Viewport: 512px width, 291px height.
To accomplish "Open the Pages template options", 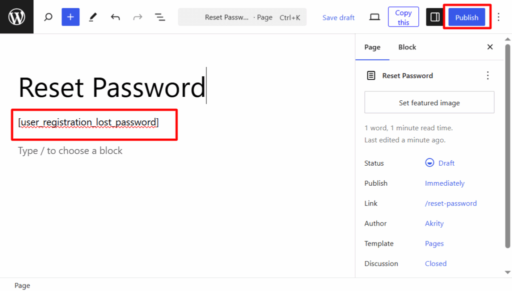I will (x=434, y=244).
